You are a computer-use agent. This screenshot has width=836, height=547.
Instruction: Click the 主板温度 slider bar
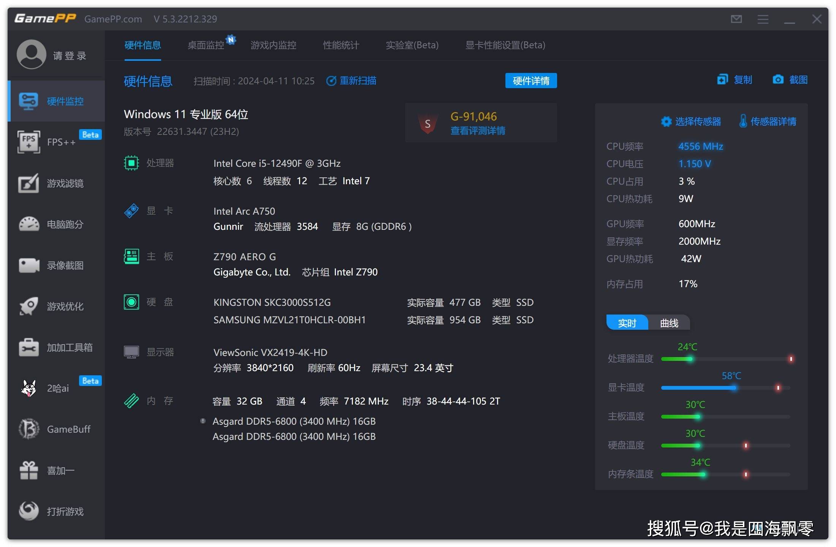click(x=726, y=417)
